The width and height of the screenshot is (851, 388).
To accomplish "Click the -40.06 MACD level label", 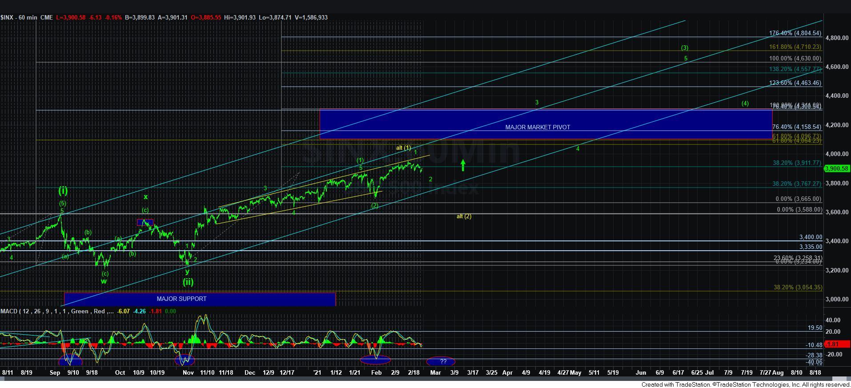I will point(814,362).
